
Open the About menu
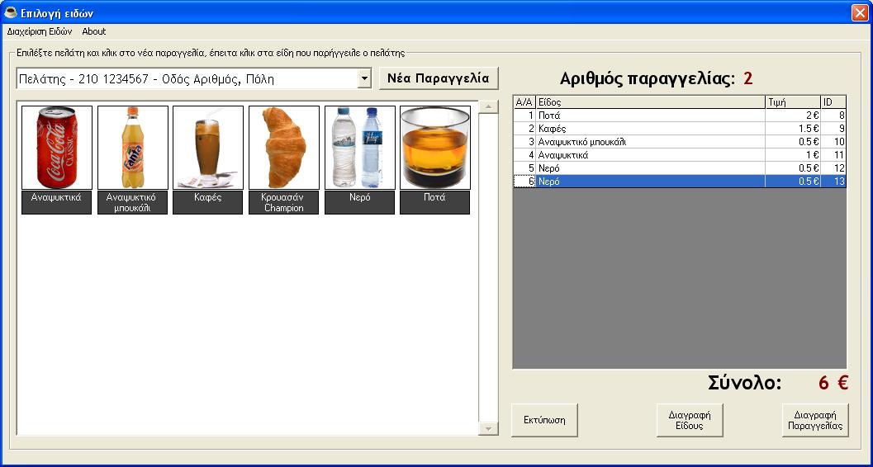pos(93,31)
